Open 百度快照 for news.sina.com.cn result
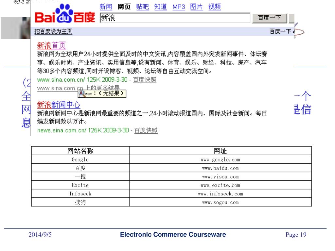Screen dimensions: 335x251 pos(146,130)
